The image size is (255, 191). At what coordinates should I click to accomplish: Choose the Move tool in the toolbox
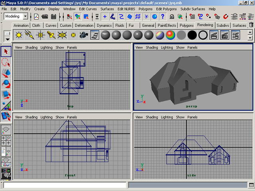(x=6, y=73)
